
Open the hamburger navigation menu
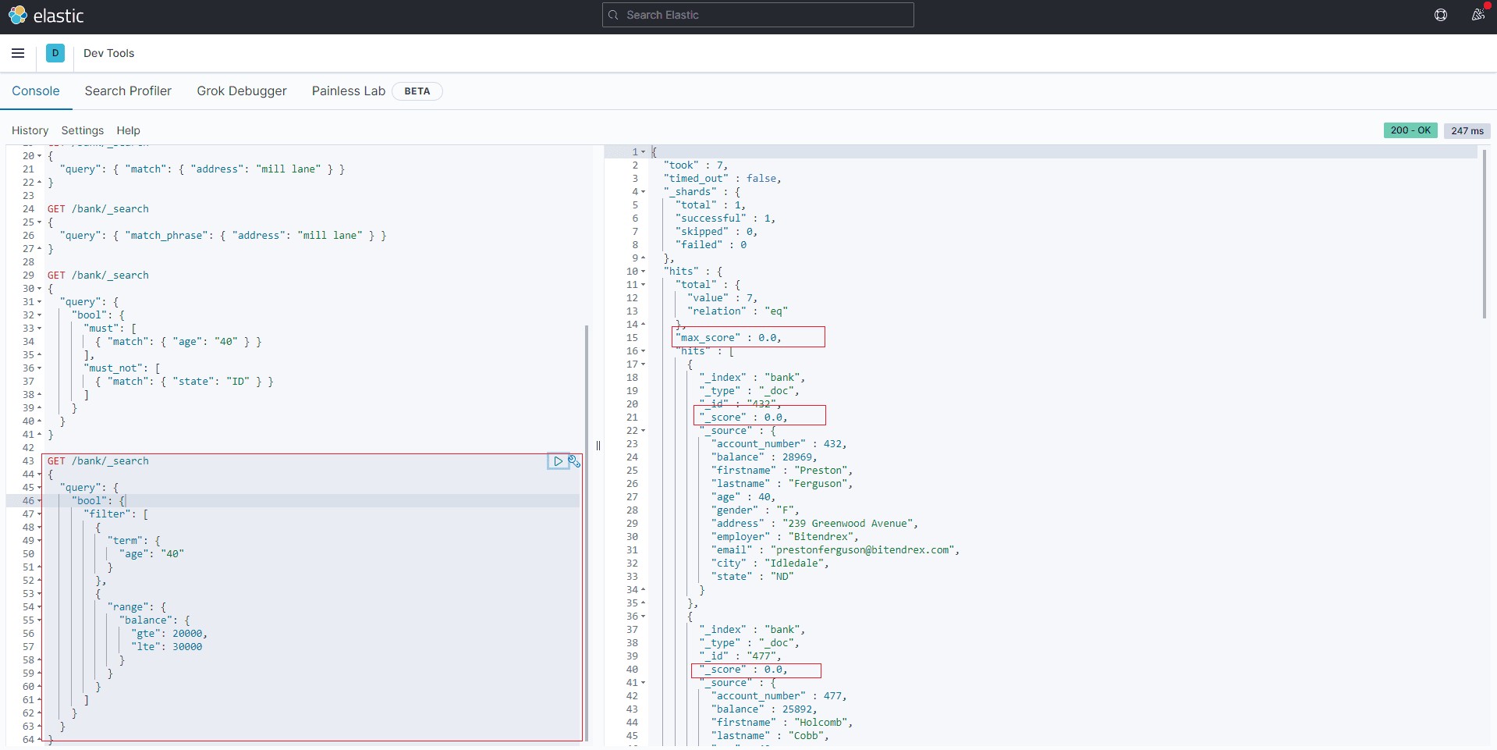coord(18,53)
